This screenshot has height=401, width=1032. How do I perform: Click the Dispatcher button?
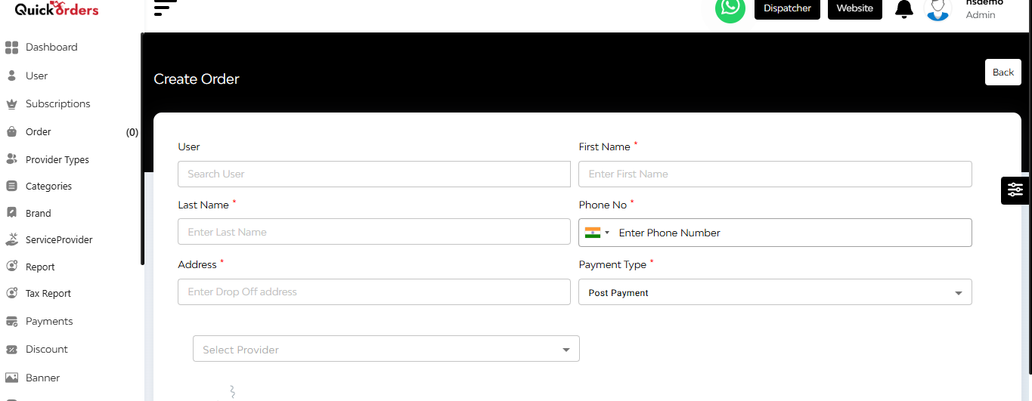[x=787, y=8]
